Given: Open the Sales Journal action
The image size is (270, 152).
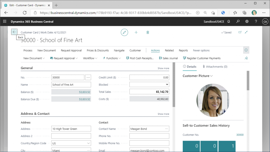Looking at the screenshot, I should [168, 58].
